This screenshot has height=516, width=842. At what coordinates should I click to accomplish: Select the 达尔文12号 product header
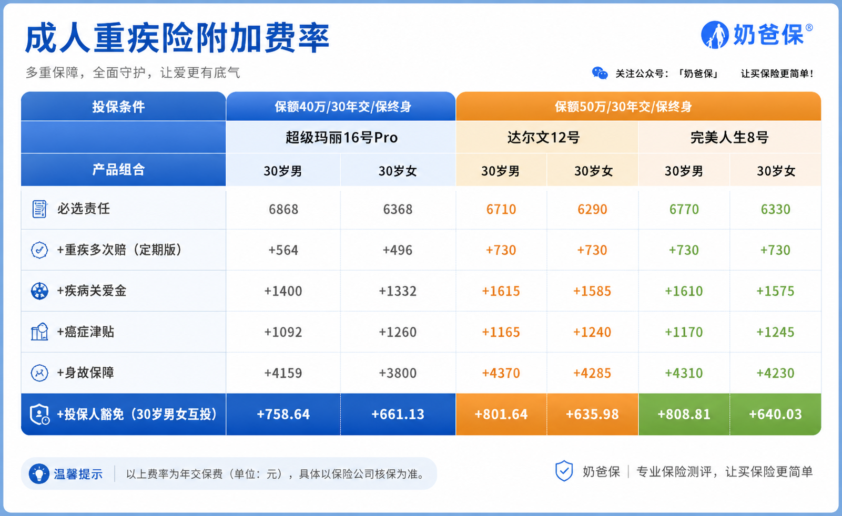(x=547, y=138)
